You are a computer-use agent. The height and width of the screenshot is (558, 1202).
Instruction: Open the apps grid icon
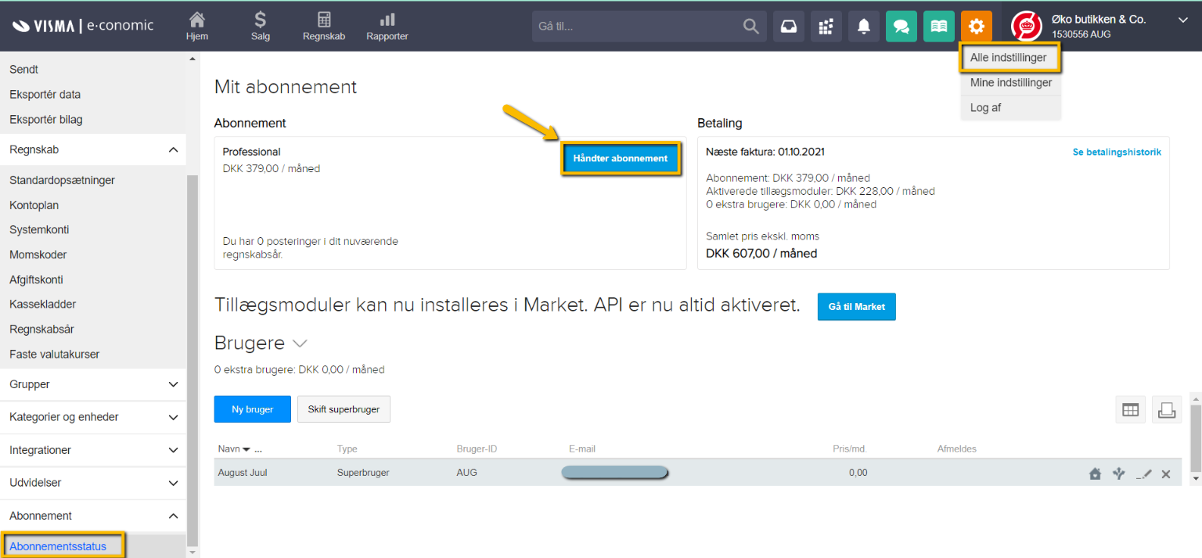click(x=826, y=27)
